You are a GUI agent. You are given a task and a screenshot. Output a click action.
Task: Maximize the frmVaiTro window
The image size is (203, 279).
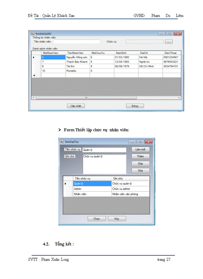pos(140,142)
